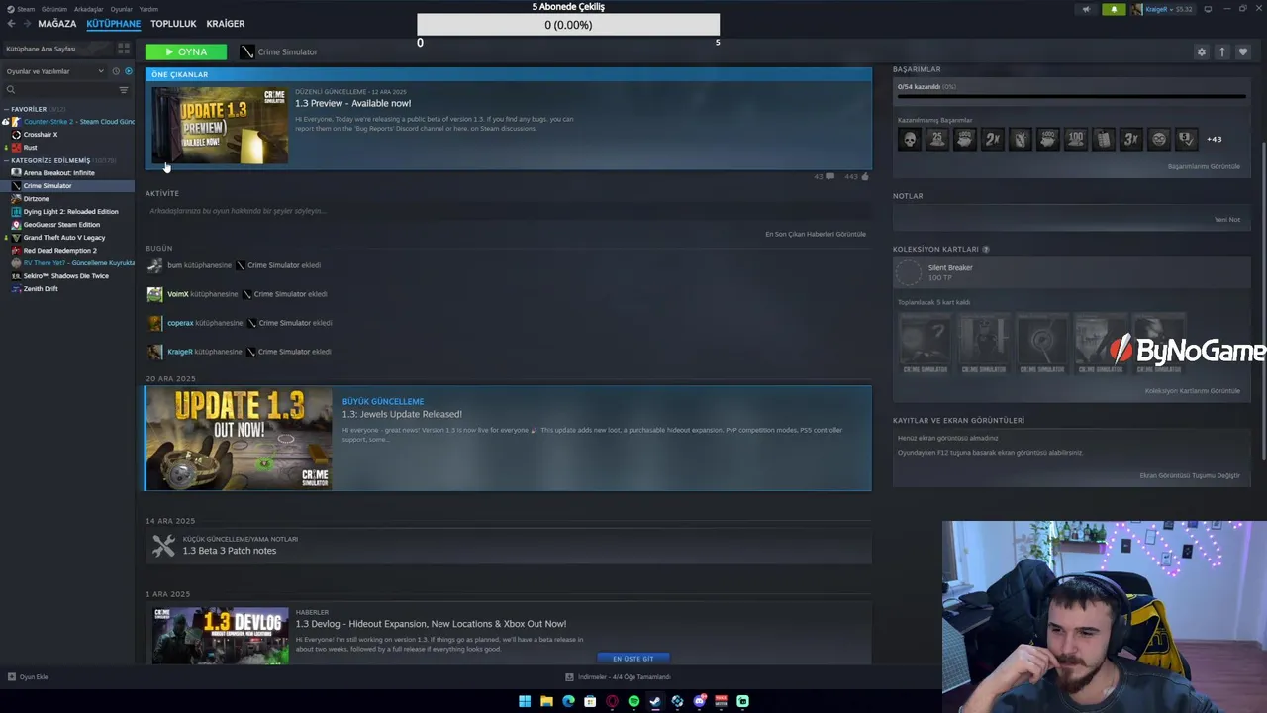Open En Son Çıkan Haberleri Görüntüle link
This screenshot has width=1267, height=713.
816,234
